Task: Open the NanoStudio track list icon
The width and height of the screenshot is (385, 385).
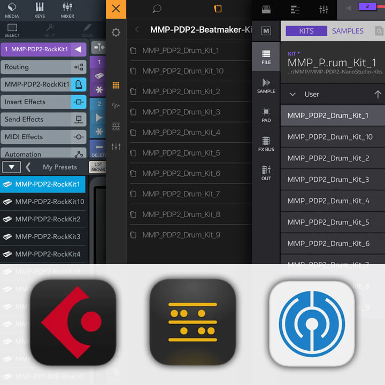Action: [x=295, y=10]
